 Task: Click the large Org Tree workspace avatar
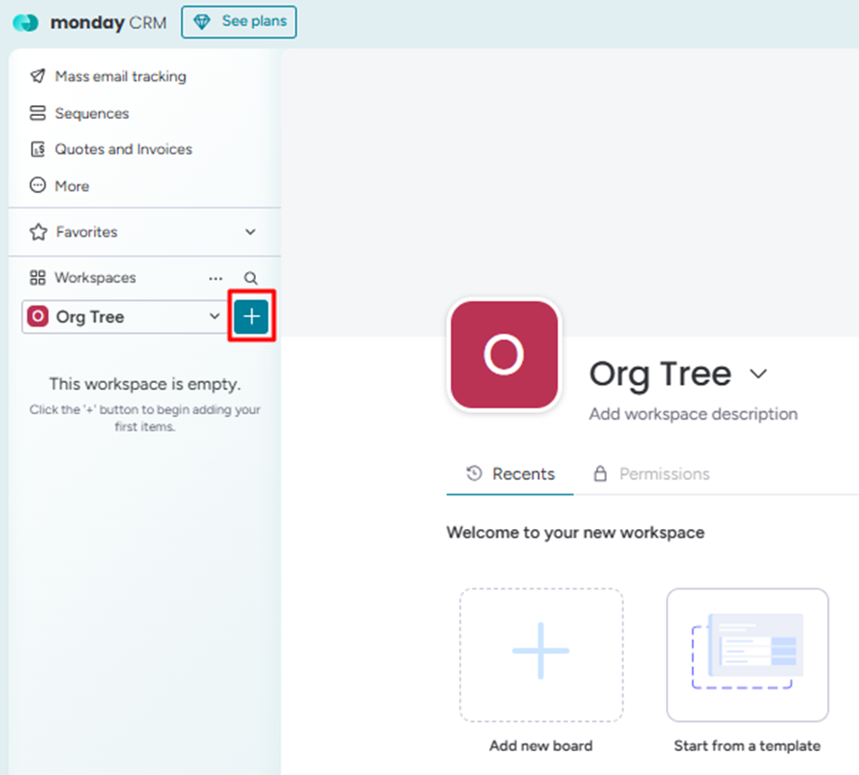(x=504, y=355)
